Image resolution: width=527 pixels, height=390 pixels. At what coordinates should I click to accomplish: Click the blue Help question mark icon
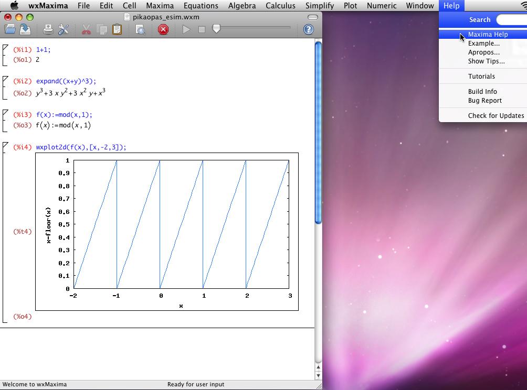(x=309, y=29)
